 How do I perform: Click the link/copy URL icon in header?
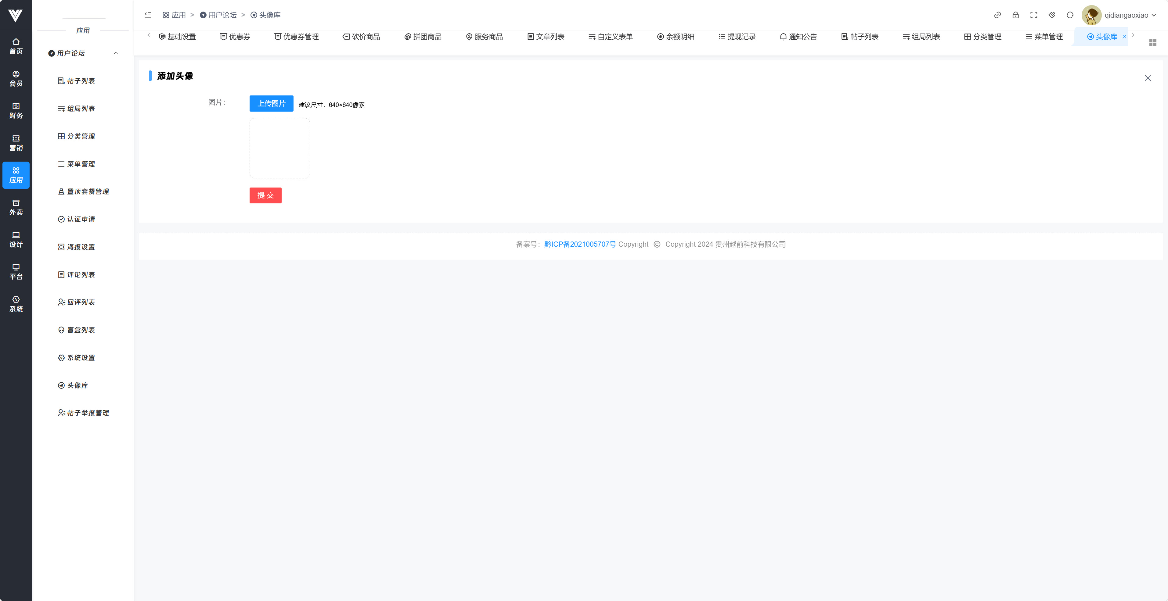[997, 15]
